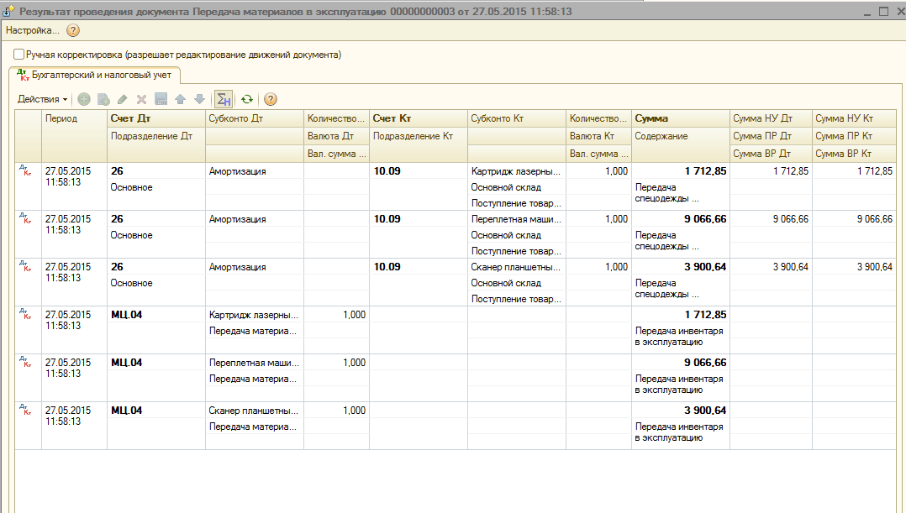Click the Copy entry toolbar icon
Screen dimensions: 906x513
103,99
